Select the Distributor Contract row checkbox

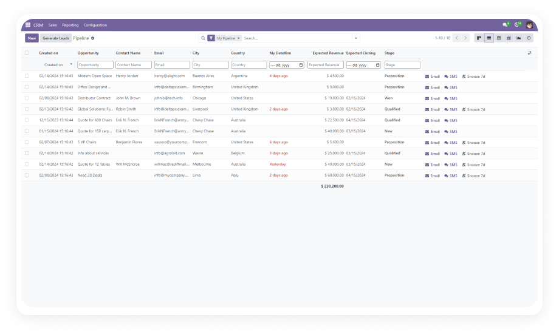pos(27,98)
